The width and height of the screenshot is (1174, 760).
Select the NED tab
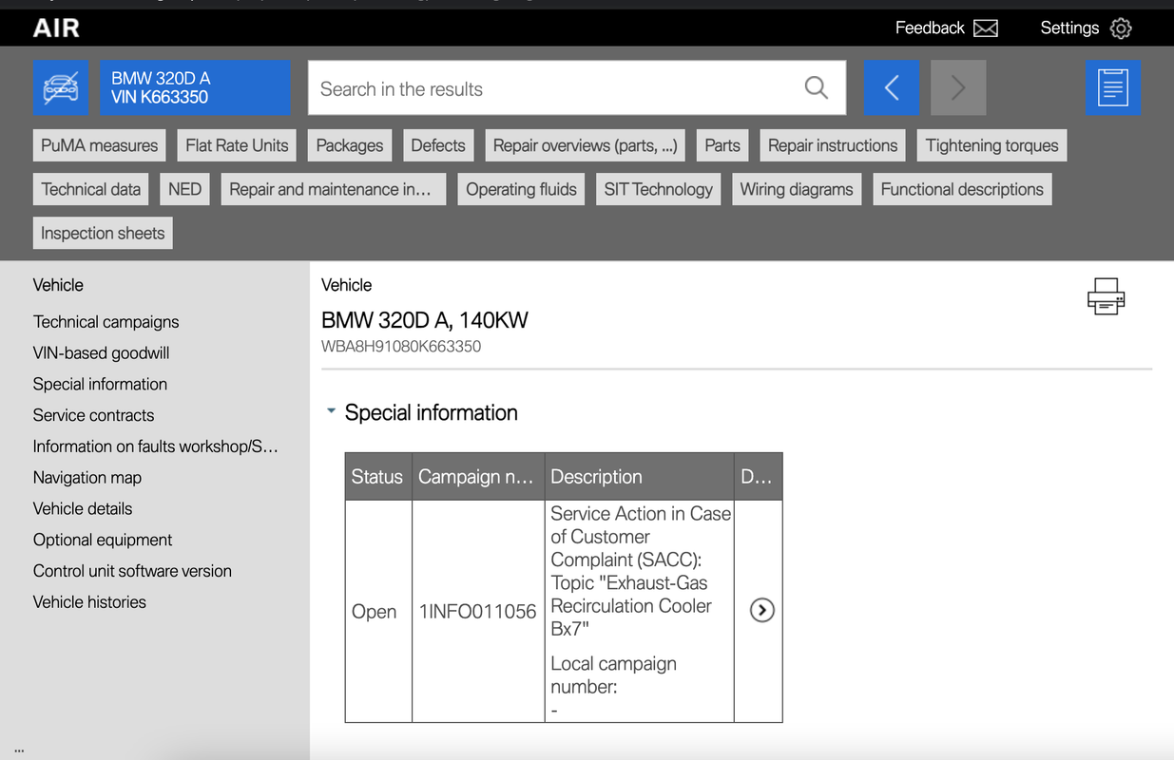tap(184, 189)
